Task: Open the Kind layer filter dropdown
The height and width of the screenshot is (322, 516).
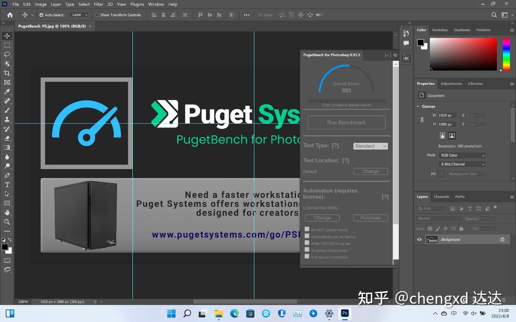Action: point(431,208)
